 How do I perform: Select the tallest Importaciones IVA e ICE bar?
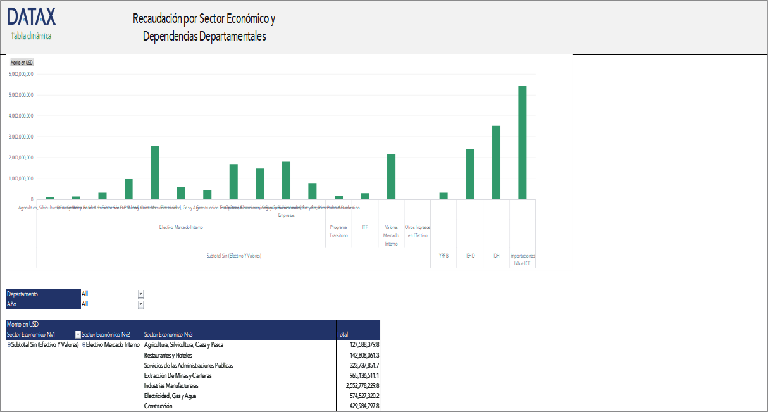pyautogui.click(x=523, y=142)
